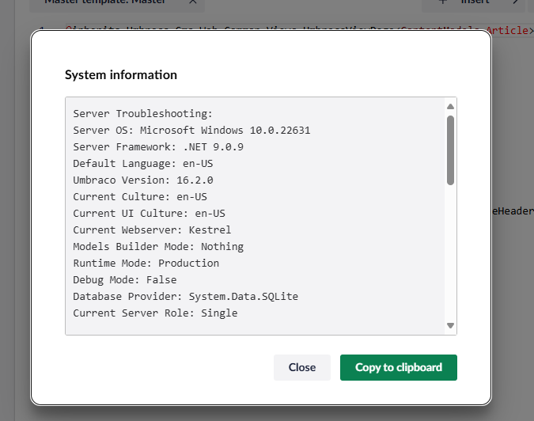
Task: Click the system information scrollbar thumb
Action: click(x=450, y=149)
